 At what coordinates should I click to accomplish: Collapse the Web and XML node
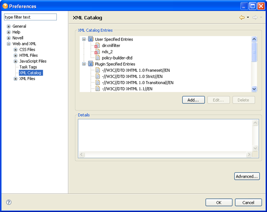[x=9, y=44]
